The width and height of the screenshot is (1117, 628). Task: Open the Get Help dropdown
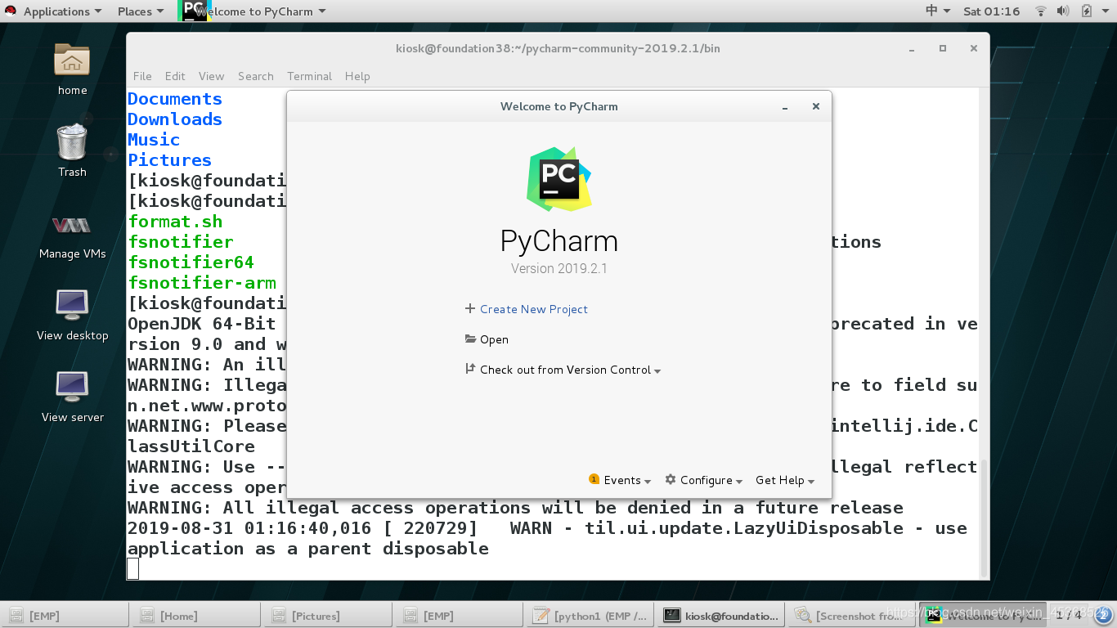(x=785, y=480)
